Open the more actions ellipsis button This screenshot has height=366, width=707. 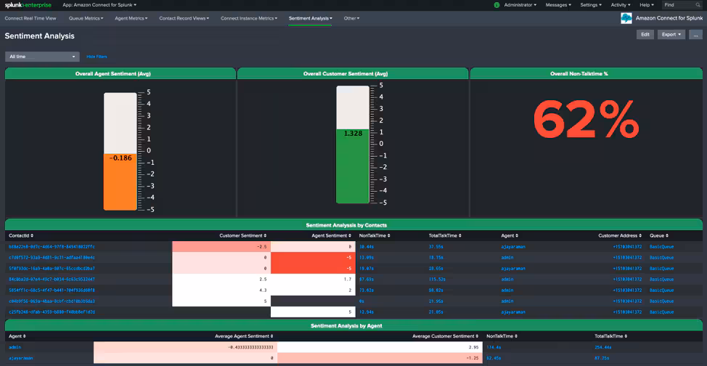tap(695, 35)
